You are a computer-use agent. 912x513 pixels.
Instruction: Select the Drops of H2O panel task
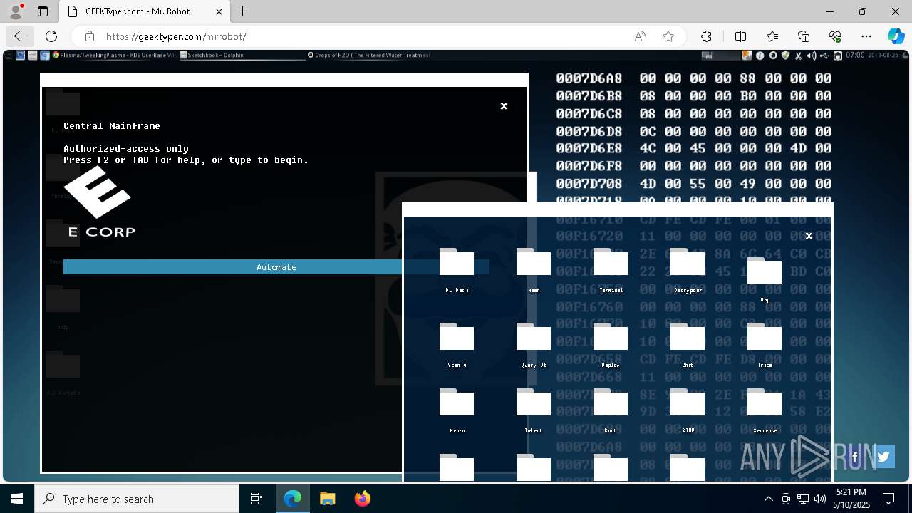[x=369, y=55]
